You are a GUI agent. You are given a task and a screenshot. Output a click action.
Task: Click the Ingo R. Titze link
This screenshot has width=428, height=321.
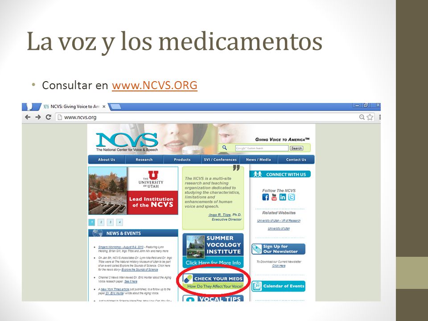[219, 215]
